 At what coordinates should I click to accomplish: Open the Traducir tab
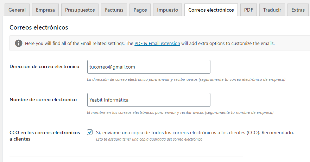pos(272,10)
